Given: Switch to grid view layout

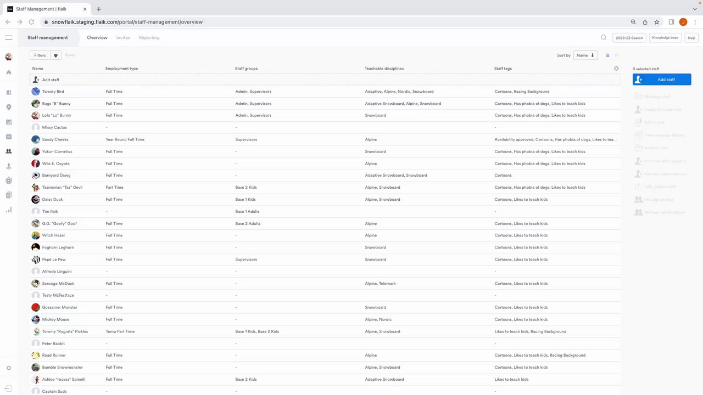Looking at the screenshot, I should tap(616, 55).
